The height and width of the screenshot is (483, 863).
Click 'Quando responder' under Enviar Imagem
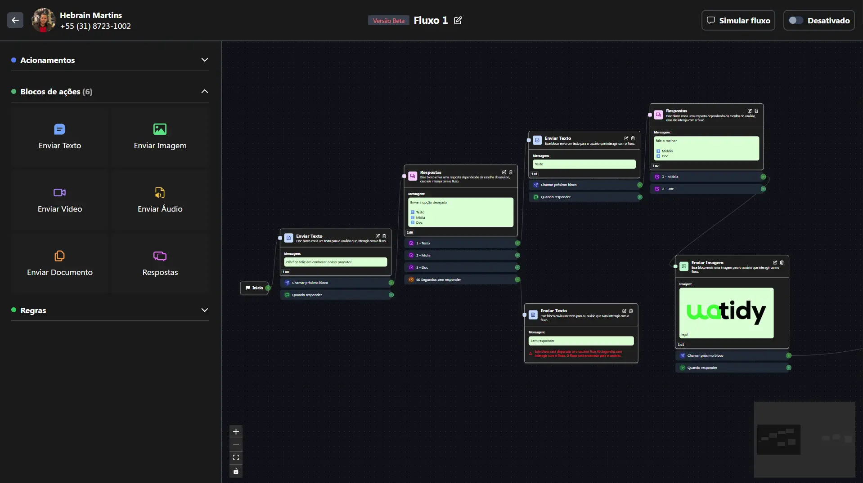point(733,368)
